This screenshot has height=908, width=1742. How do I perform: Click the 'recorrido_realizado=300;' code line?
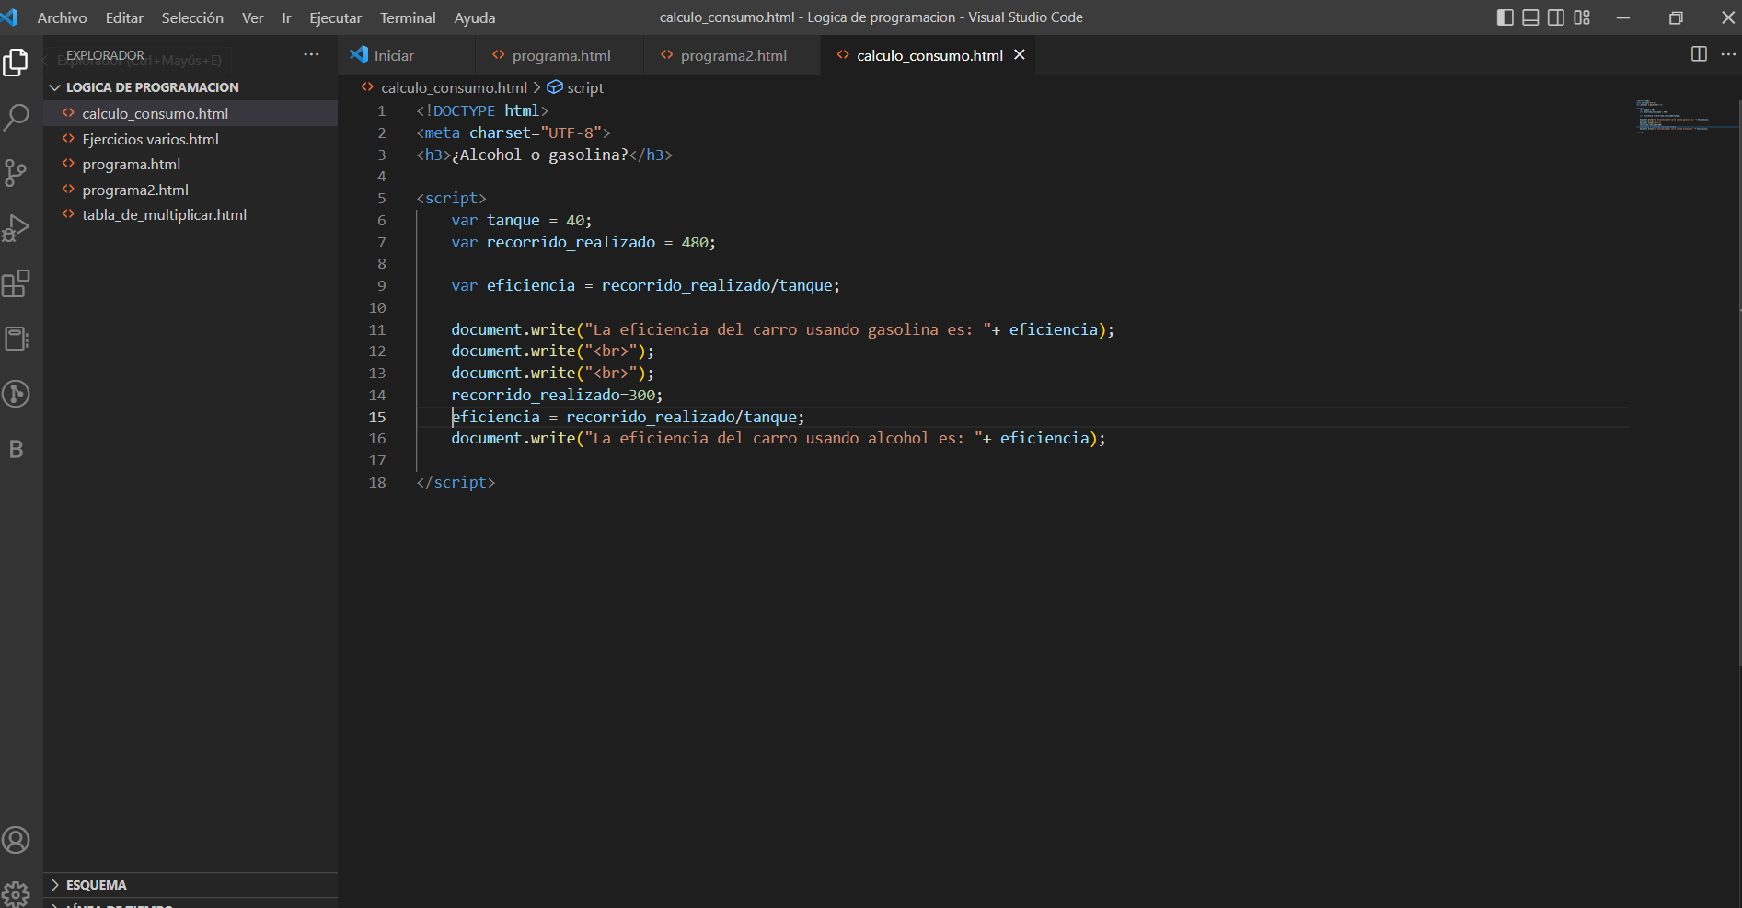pyautogui.click(x=557, y=395)
